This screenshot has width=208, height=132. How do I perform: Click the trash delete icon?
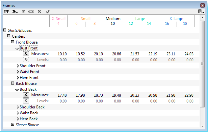tap(23, 11)
